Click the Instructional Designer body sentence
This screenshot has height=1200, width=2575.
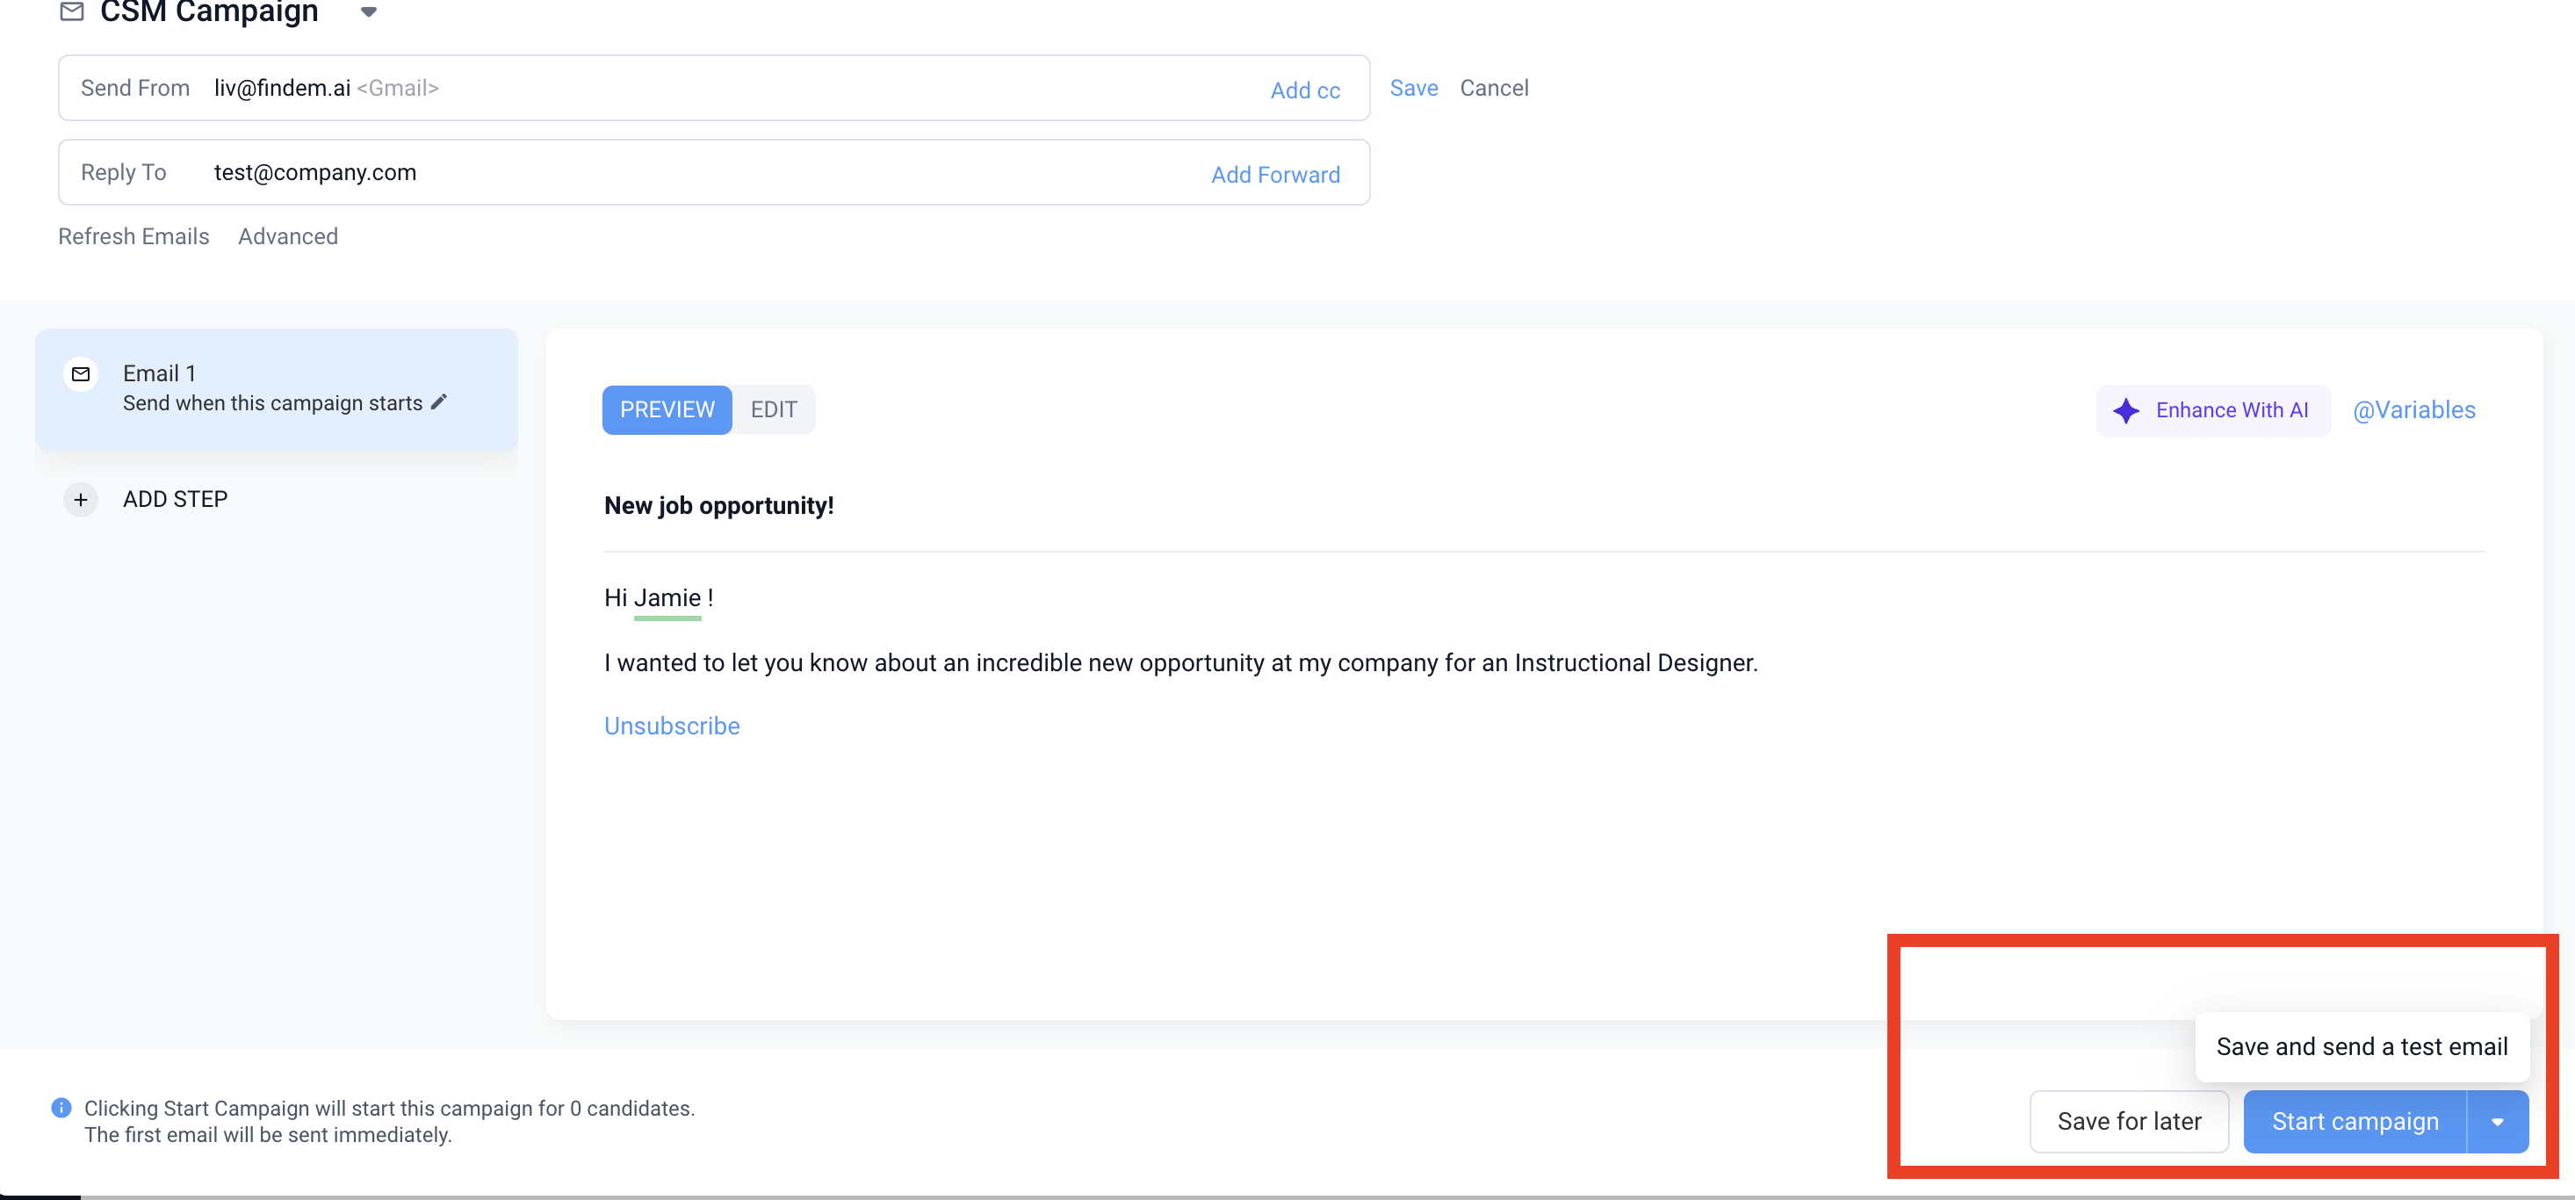click(x=1180, y=663)
